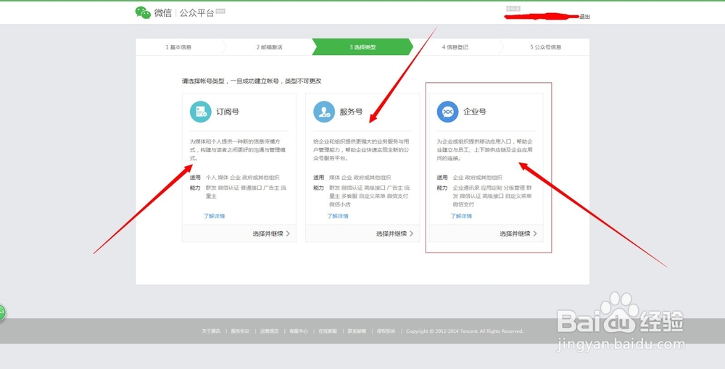Viewport: 725px width, 369px height.
Task: Open the 侵权投诉 footer link
Action: (x=386, y=331)
